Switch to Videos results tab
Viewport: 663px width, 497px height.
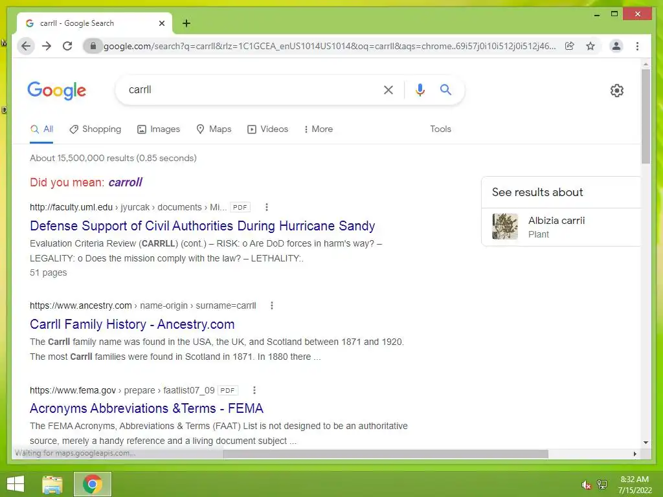[x=267, y=129]
